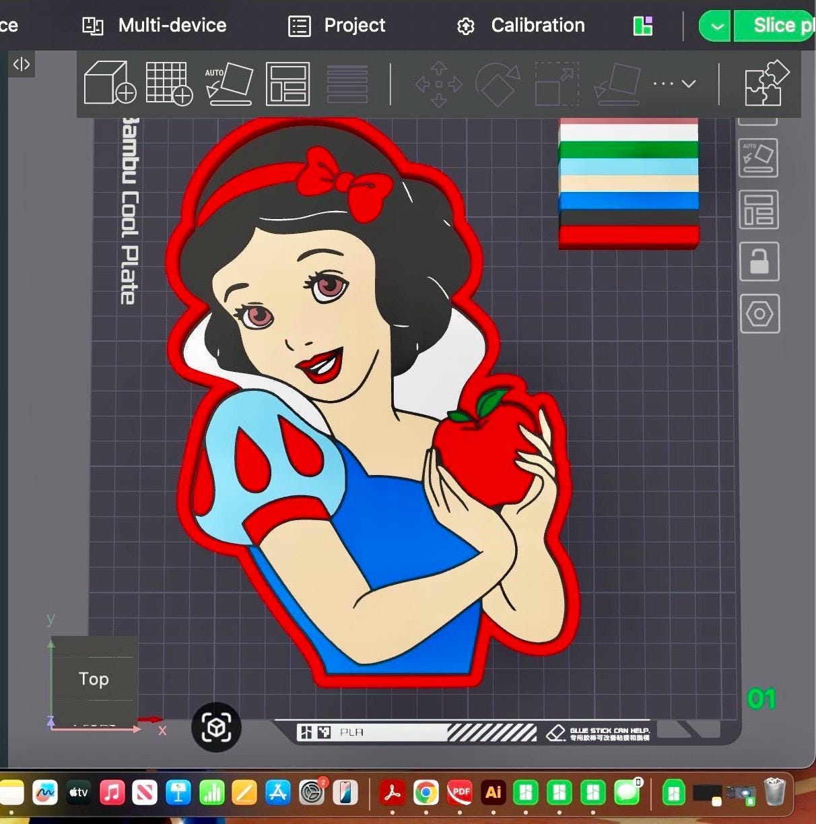Open App Store from the dock
Viewport: 816px width, 824px height.
[278, 793]
